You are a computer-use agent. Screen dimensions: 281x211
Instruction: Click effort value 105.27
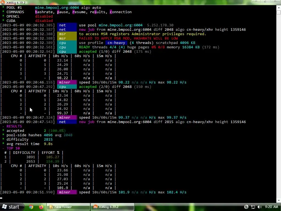pos(52,157)
